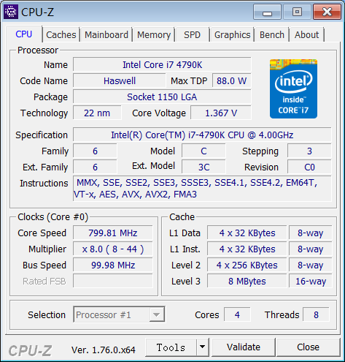Viewport: 345px width, 362px height.
Task: Click the Stepping value '3'
Action: click(309, 151)
